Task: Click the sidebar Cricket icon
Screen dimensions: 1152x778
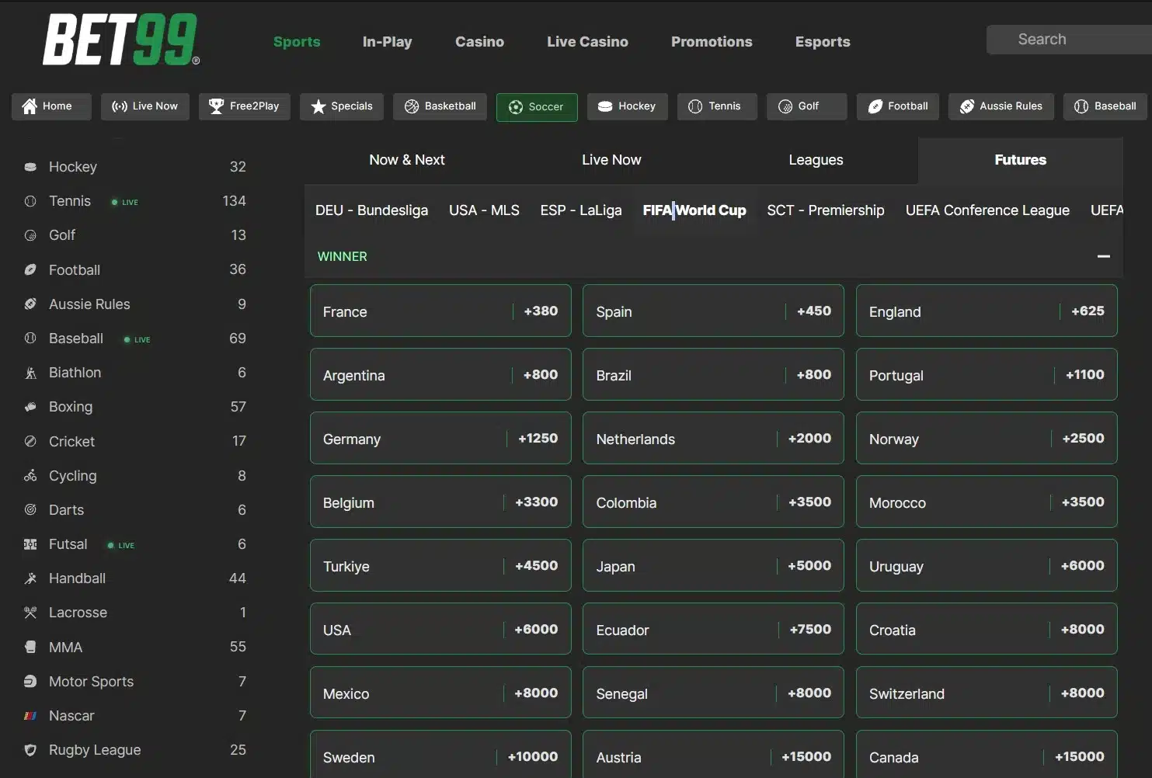Action: coord(30,441)
